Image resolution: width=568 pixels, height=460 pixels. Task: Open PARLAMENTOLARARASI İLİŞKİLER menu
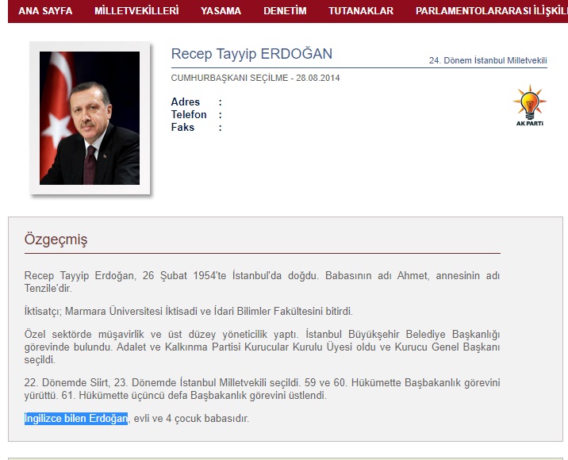click(x=492, y=11)
